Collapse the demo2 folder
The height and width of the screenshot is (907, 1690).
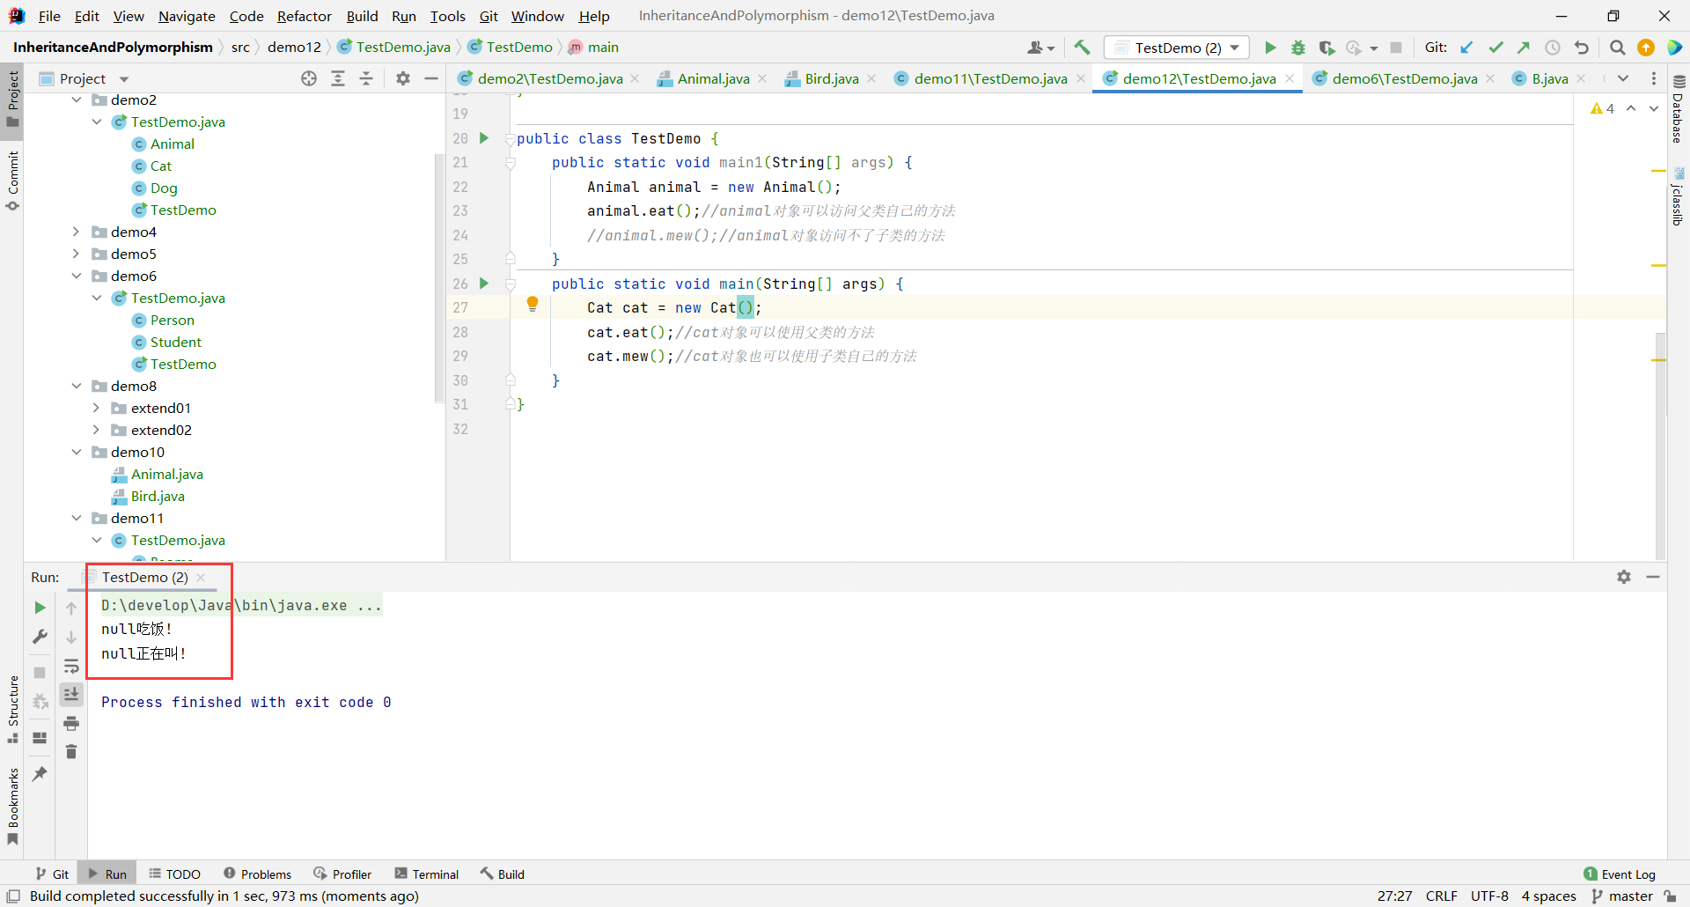(x=77, y=100)
